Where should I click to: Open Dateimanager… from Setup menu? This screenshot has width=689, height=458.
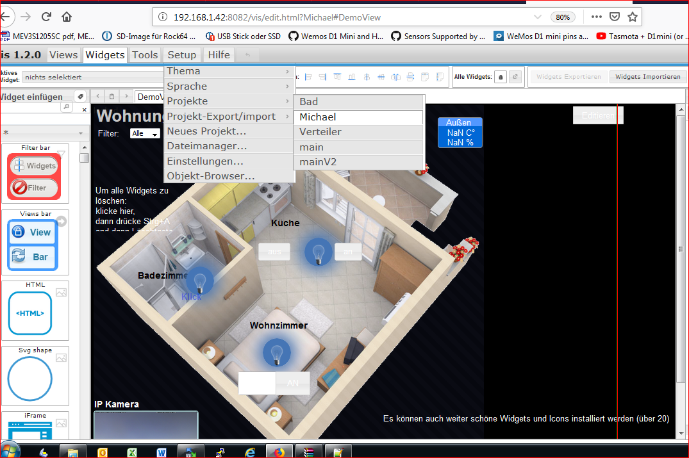point(229,146)
